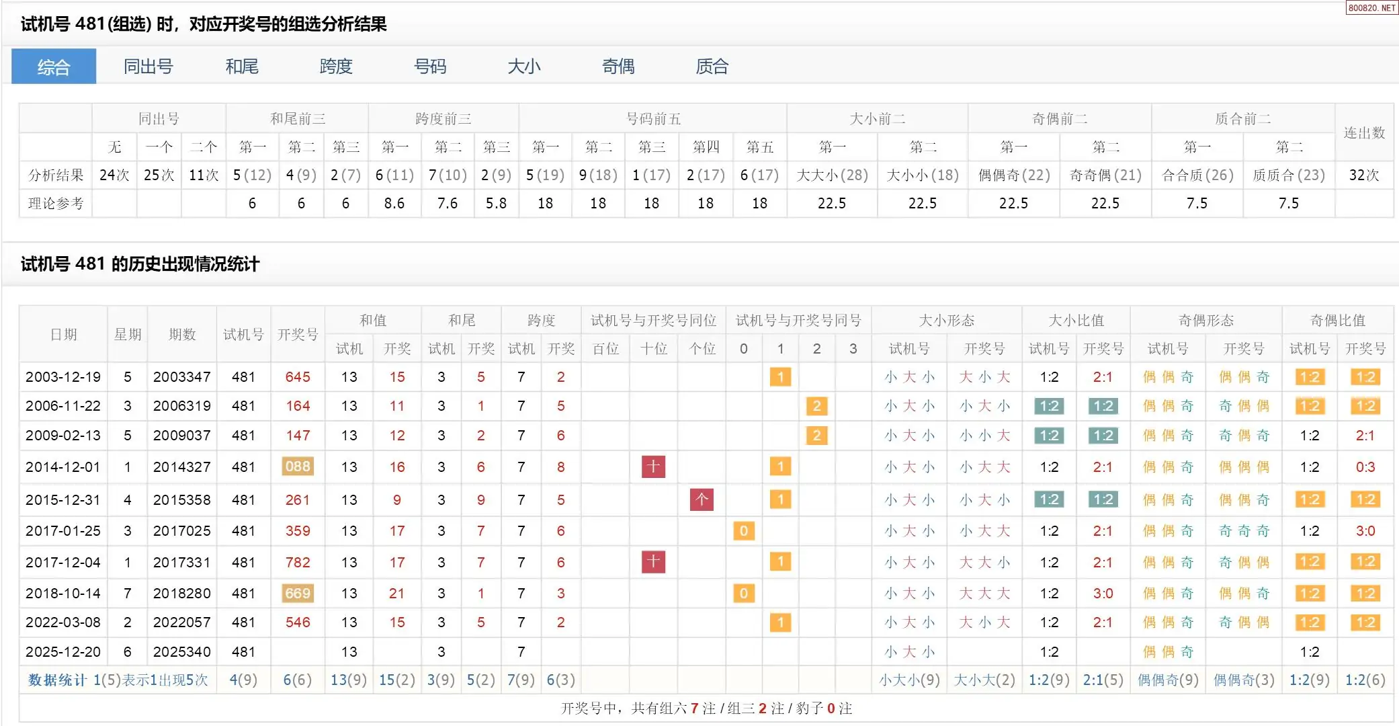Click highlighted 088 winning number

tap(298, 467)
